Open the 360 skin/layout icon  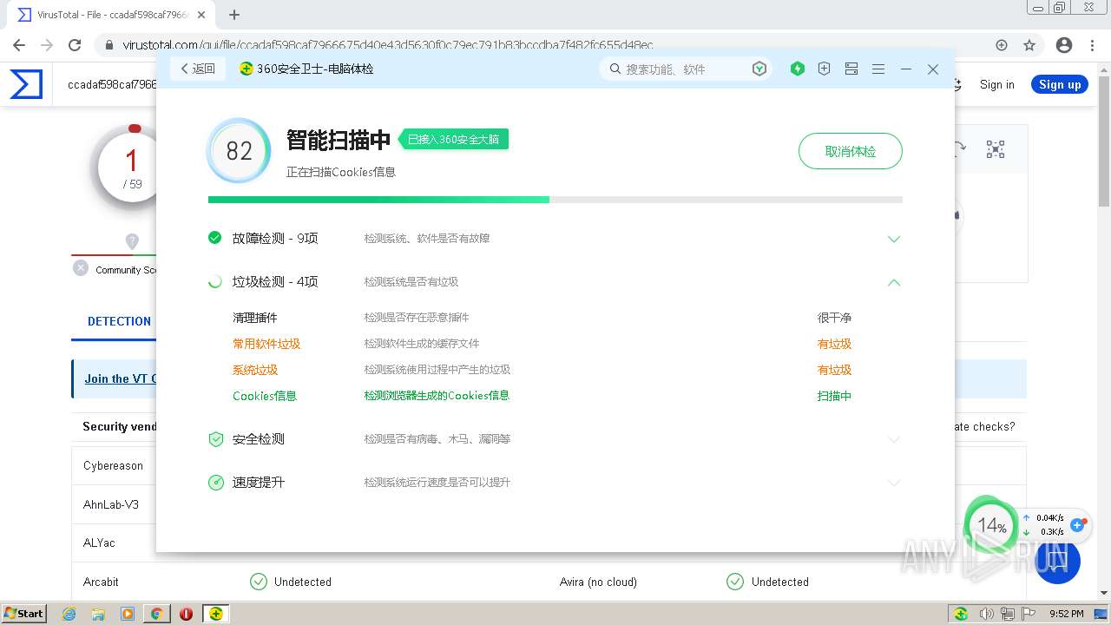[x=851, y=69]
